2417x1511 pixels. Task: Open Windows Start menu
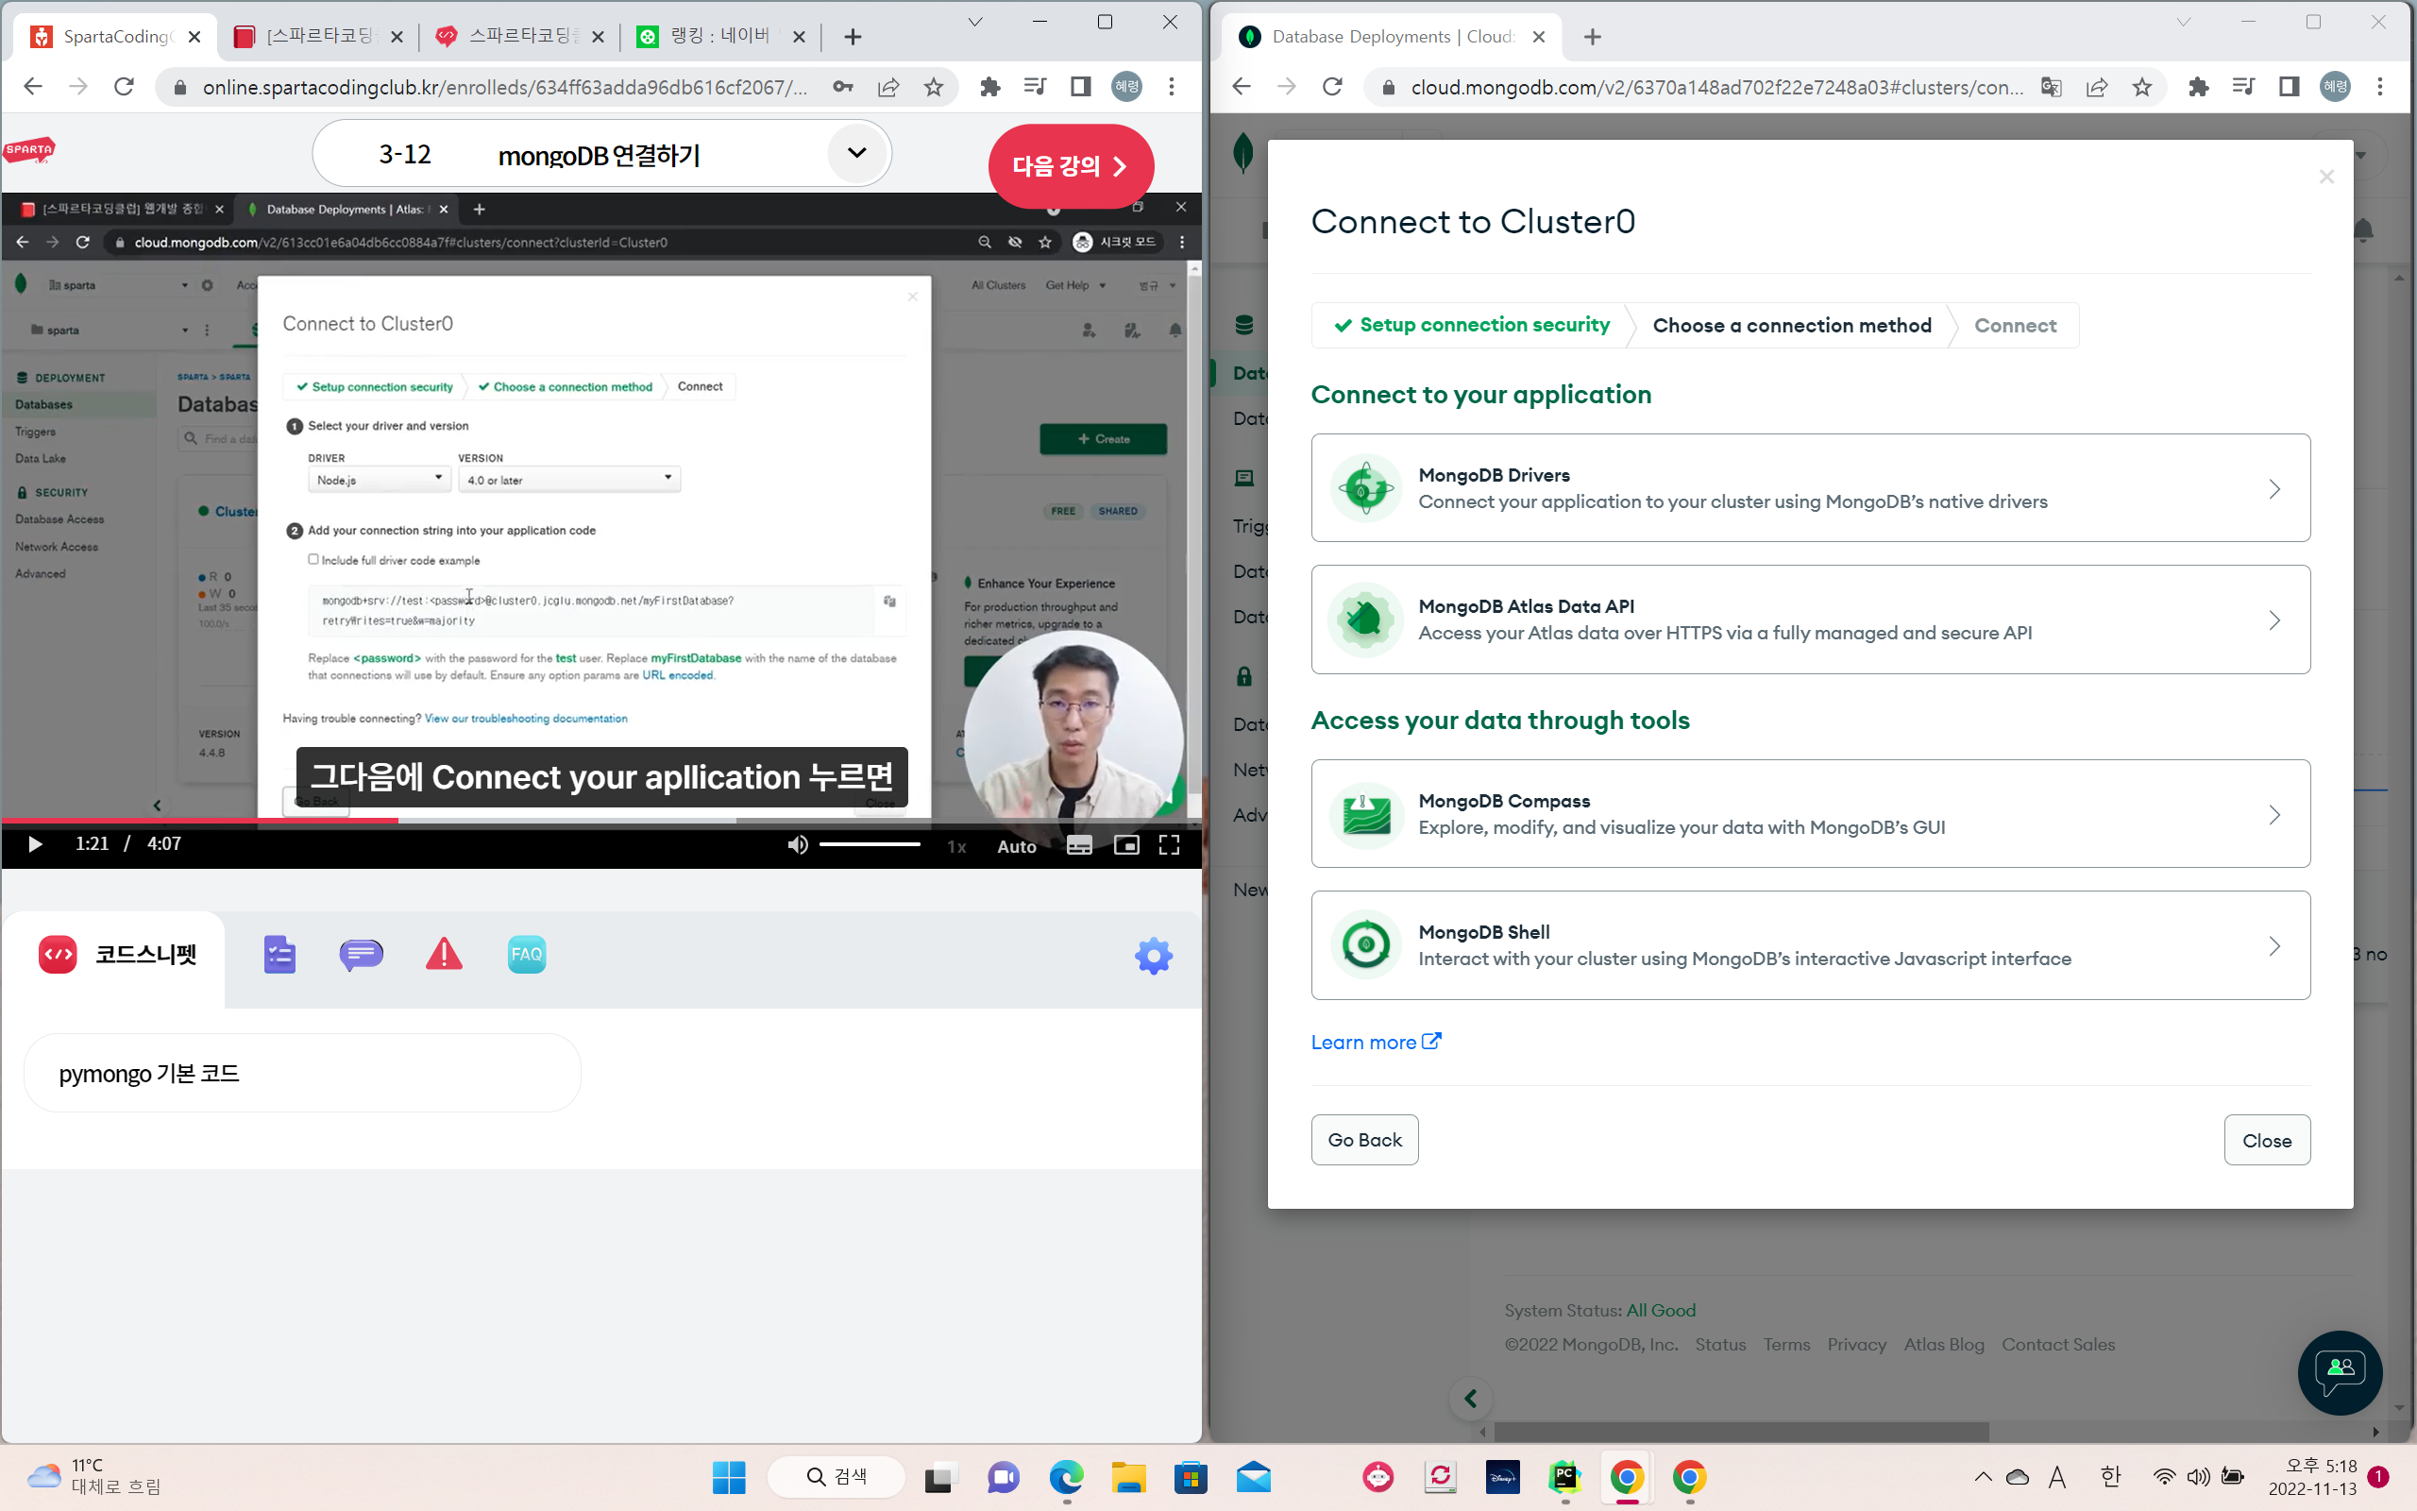coord(729,1477)
